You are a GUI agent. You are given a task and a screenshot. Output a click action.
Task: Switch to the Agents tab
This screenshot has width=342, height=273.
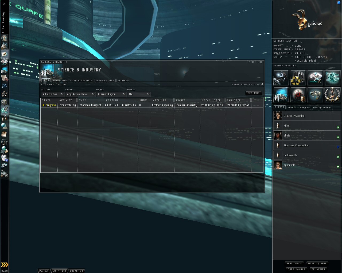point(292,107)
